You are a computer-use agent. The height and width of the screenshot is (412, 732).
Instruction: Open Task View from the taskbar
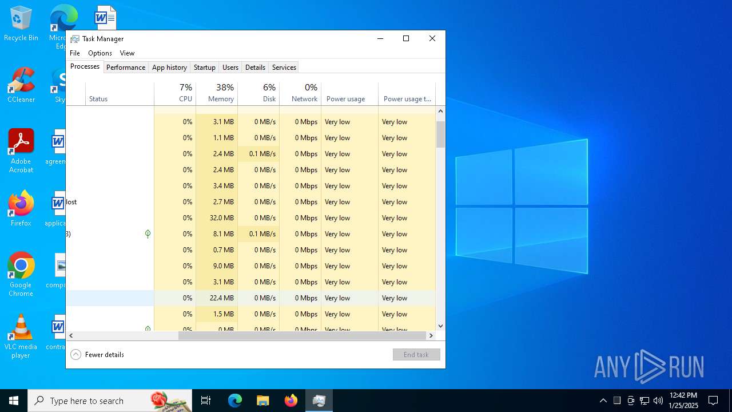click(x=206, y=401)
